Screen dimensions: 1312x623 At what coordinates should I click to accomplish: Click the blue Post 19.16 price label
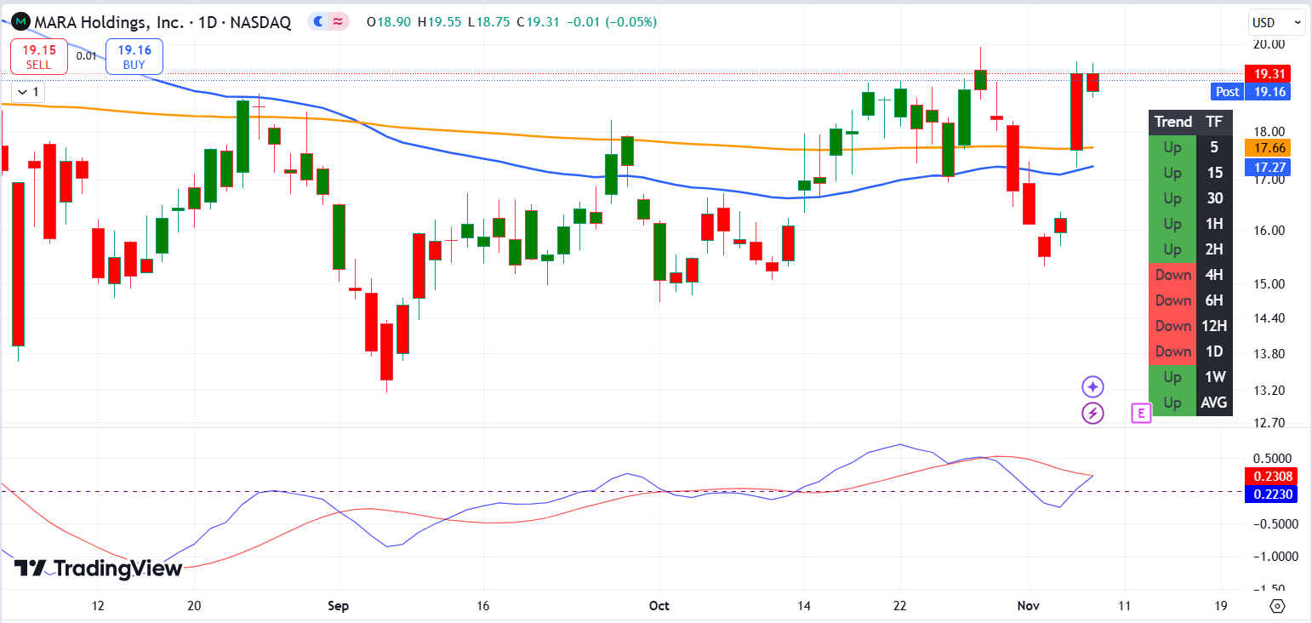tap(1251, 92)
